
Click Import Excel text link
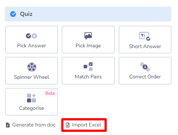[87, 125]
